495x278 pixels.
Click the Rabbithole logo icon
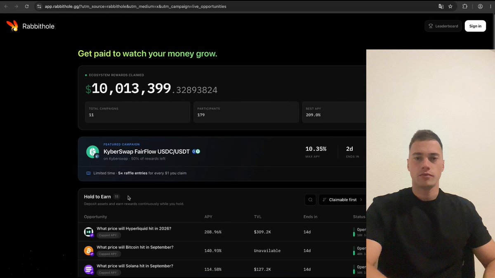12,26
